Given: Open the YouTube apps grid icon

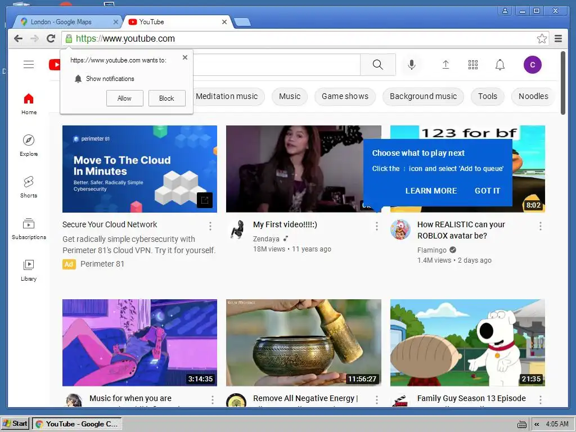Looking at the screenshot, I should click(472, 65).
